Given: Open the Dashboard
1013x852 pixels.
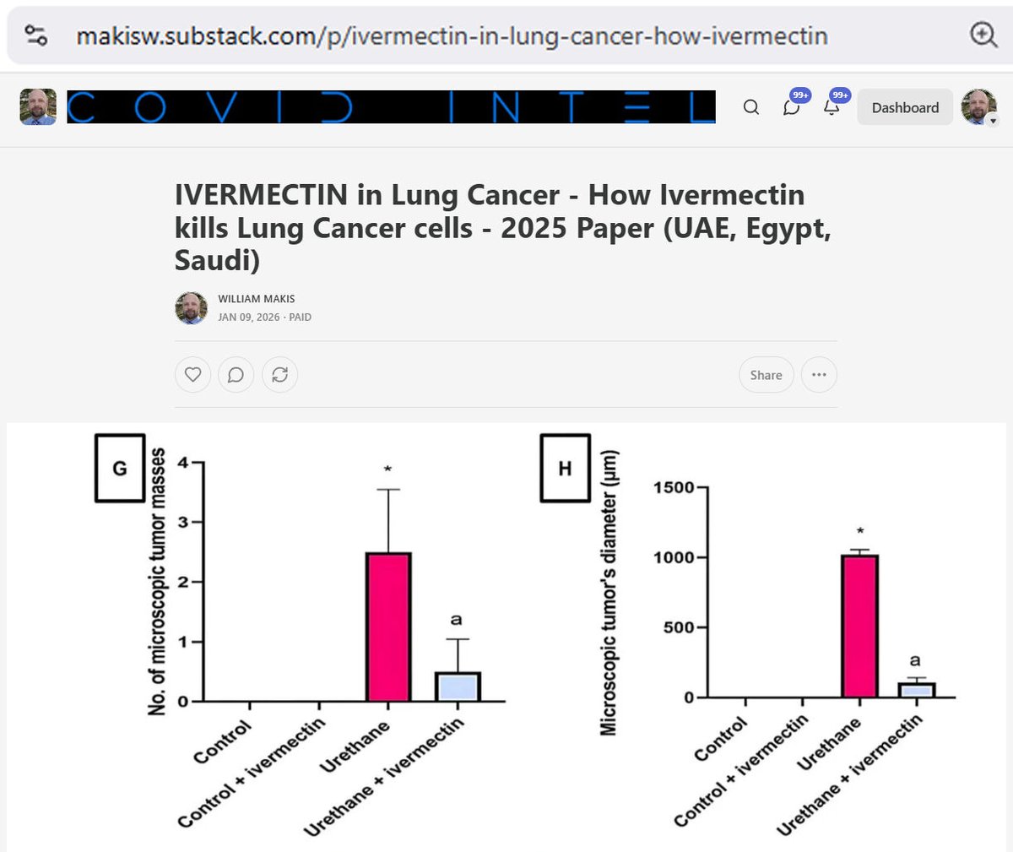Looking at the screenshot, I should [x=905, y=107].
